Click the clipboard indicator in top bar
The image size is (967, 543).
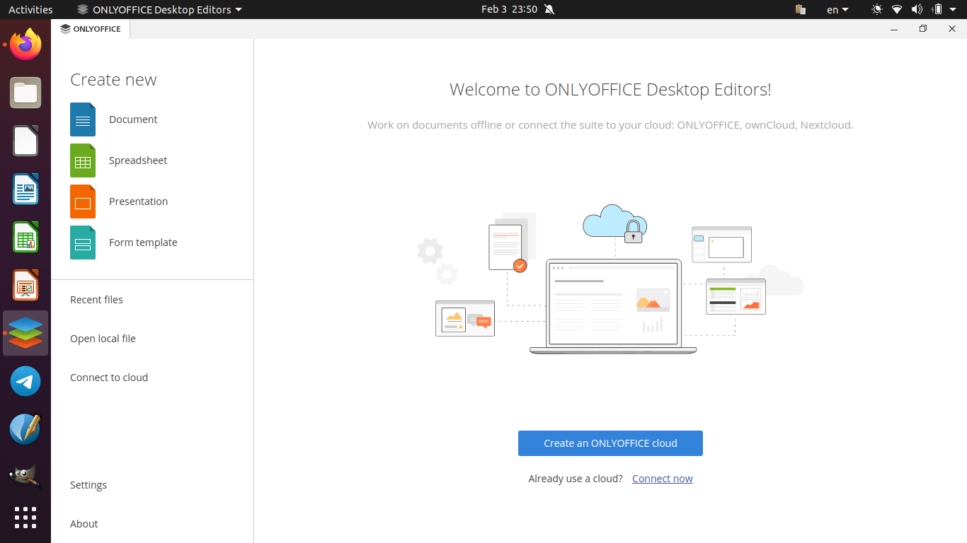[801, 9]
